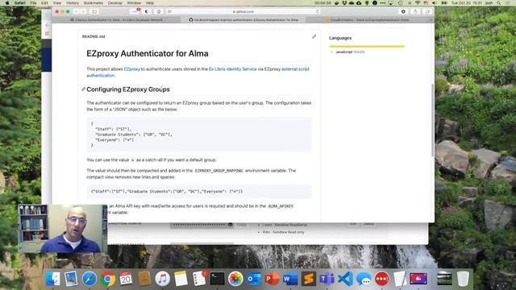Open the Develop menu
Screen dimensions: 516x290
pos(114,2)
